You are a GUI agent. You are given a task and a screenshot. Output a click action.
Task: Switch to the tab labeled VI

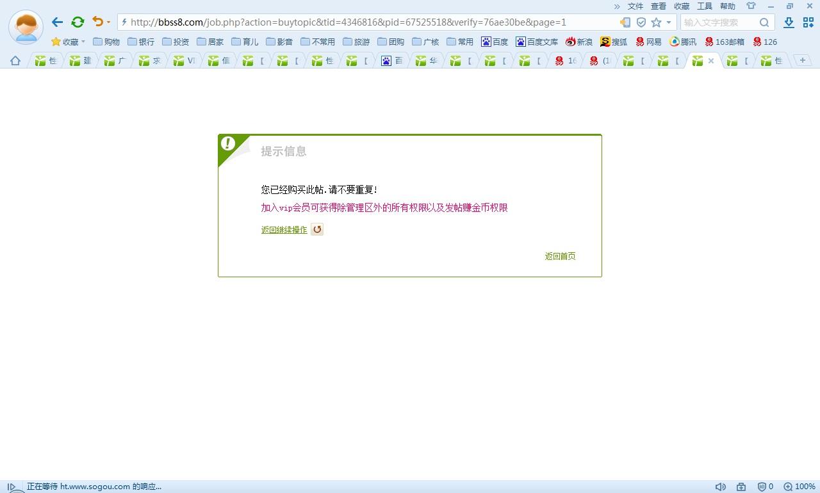pos(184,61)
